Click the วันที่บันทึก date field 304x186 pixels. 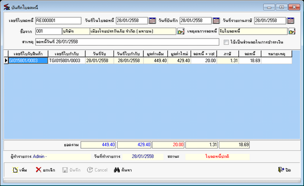click(x=196, y=20)
